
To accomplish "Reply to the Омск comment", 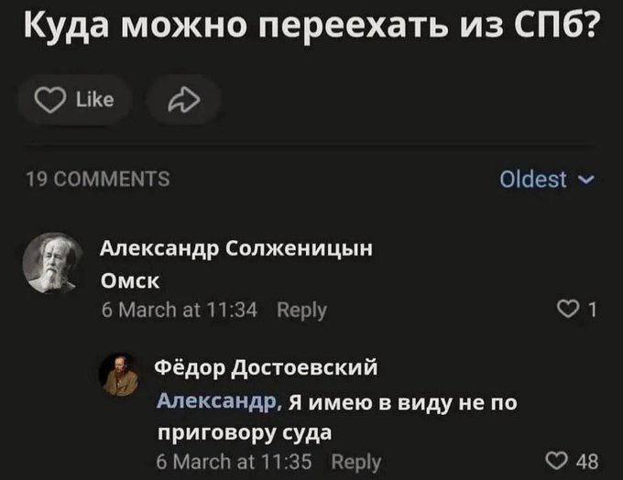I will pyautogui.click(x=301, y=310).
